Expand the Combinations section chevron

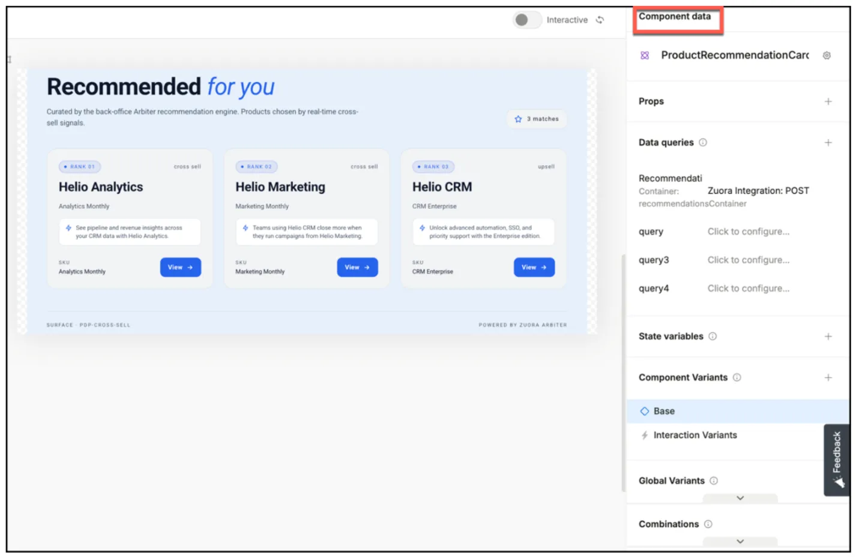point(740,542)
